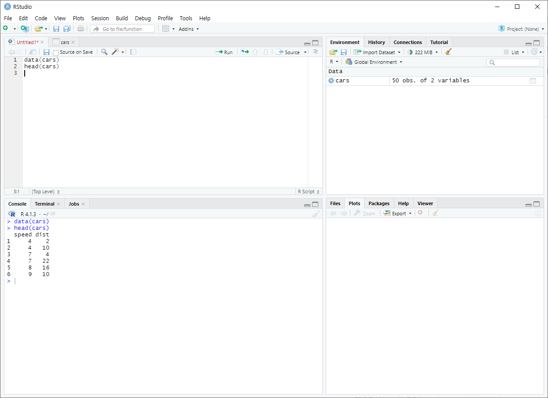Switch the List view dropdown in Environment
548x398 pixels.
click(514, 52)
